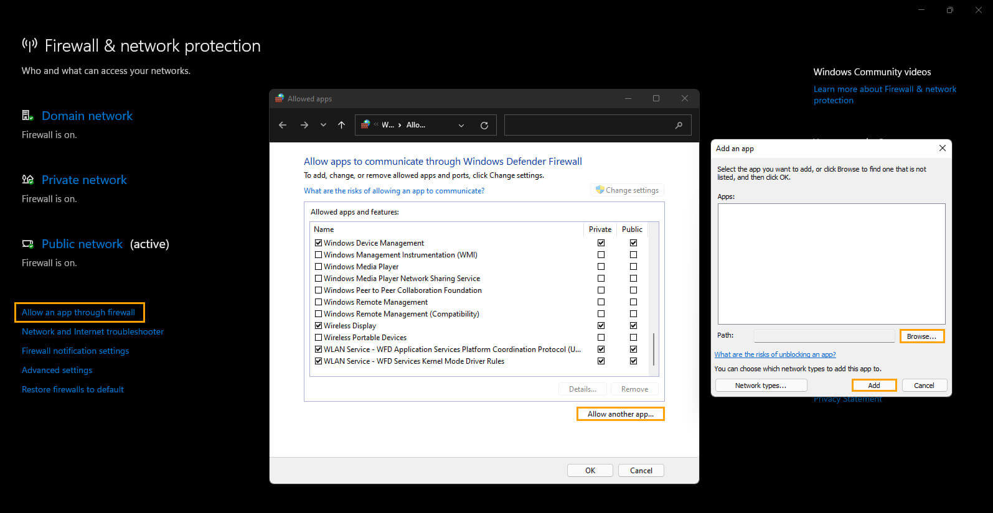The image size is (993, 513).
Task: Go forward in Allowed apps window
Action: coord(304,125)
